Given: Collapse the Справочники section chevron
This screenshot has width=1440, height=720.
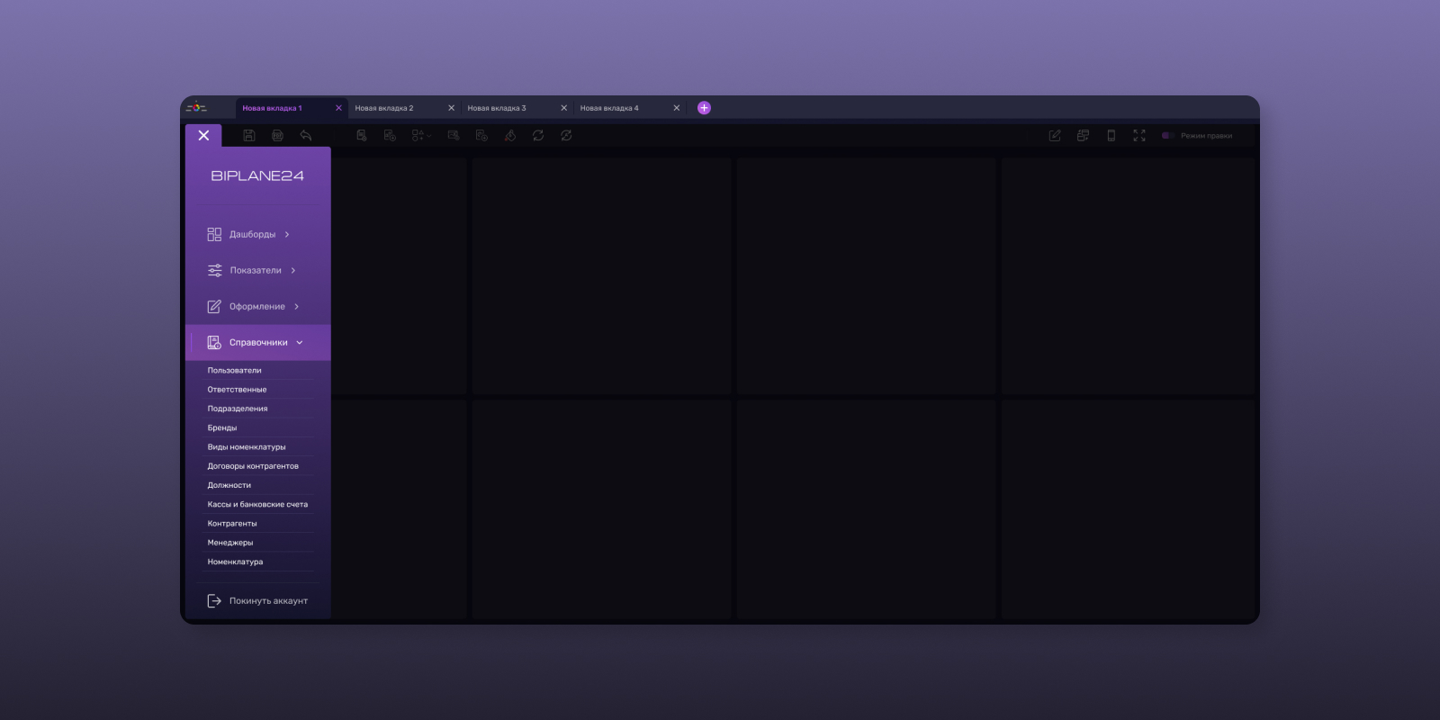Looking at the screenshot, I should 300,342.
